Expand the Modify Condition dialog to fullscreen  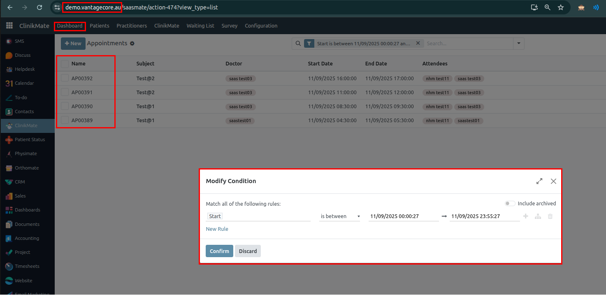point(539,181)
